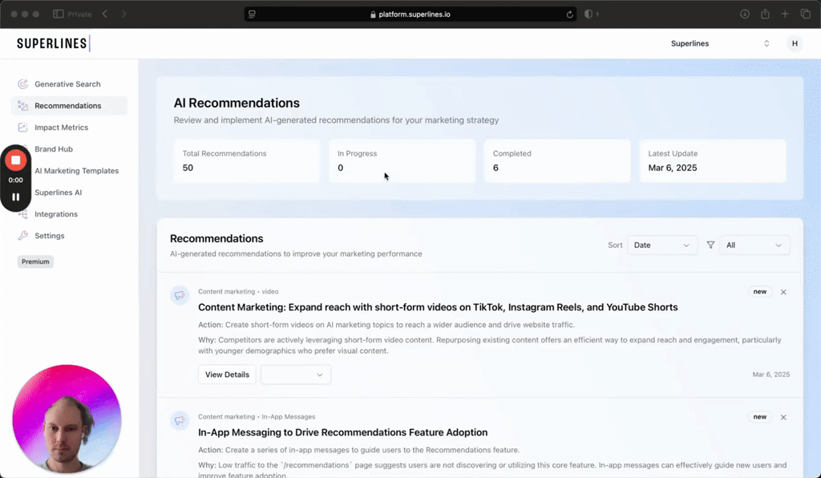
Task: Go forward in browser history
Action: (x=124, y=14)
